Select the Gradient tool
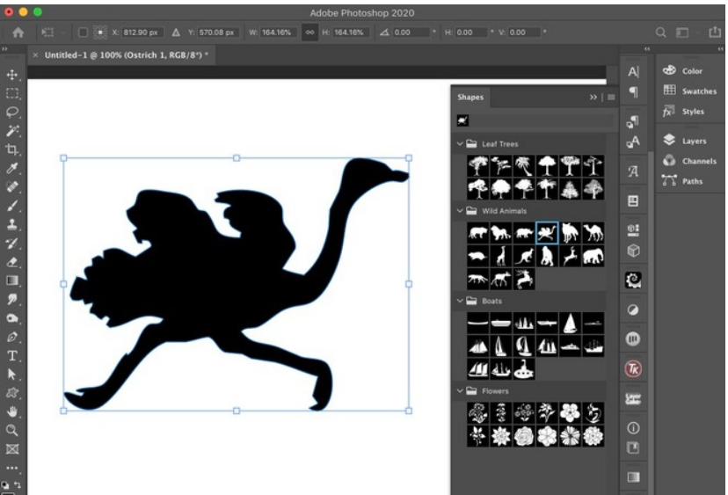 (x=12, y=280)
